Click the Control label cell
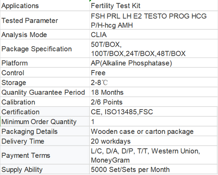The image size is (218, 175). (13, 73)
